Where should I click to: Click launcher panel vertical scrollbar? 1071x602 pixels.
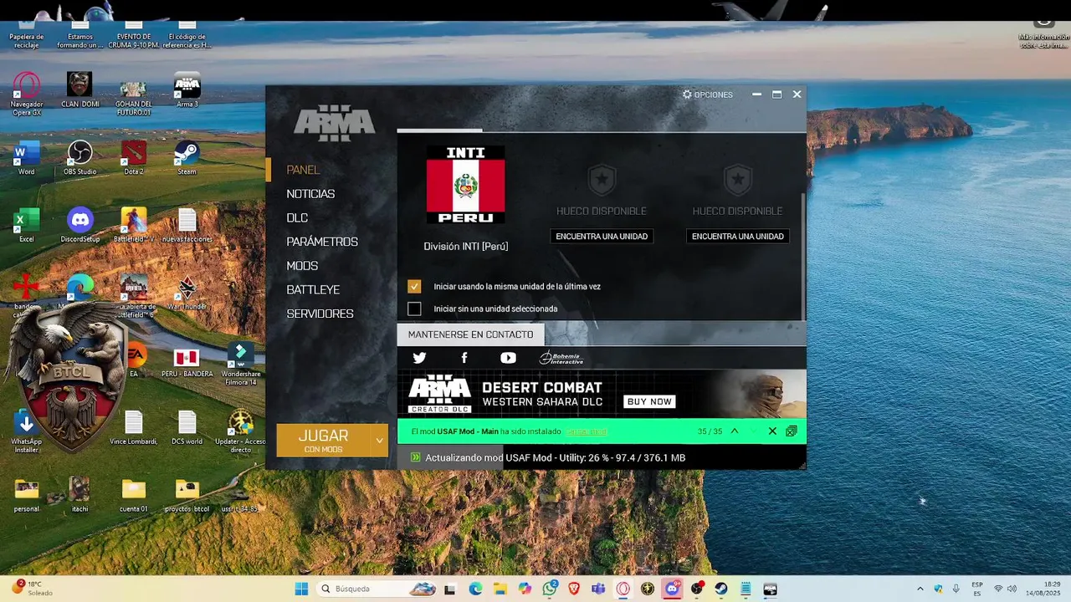pos(802,255)
